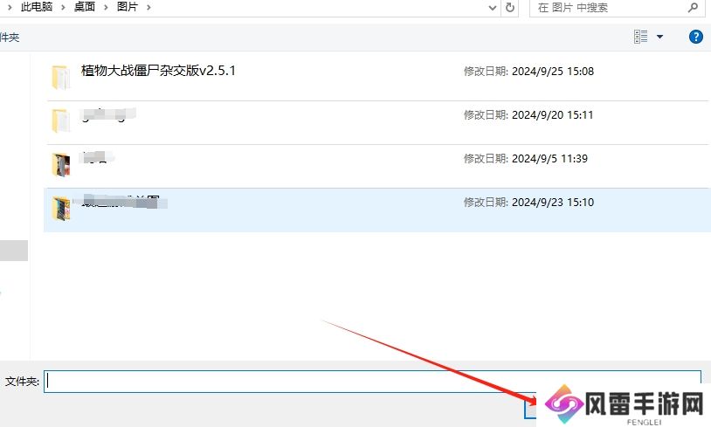Click folder icon of 植物大战僵尸杂交版v2.5.1

[60, 77]
